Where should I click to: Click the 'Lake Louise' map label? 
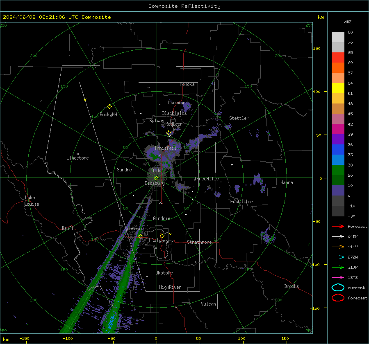point(32,201)
